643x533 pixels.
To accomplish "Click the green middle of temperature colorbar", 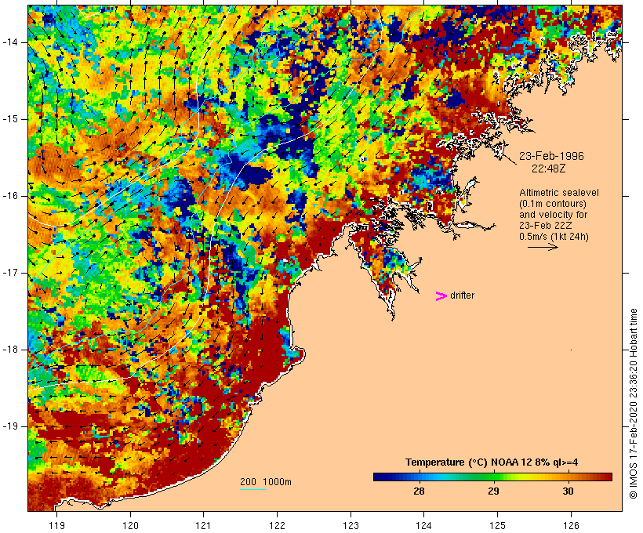I will click(x=493, y=477).
